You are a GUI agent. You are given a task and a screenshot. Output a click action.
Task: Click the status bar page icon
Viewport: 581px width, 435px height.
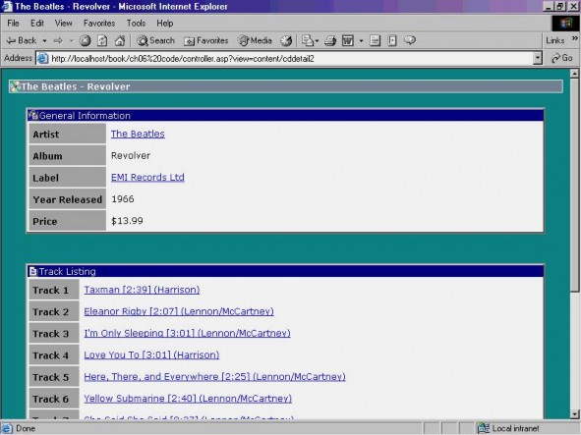(x=7, y=428)
